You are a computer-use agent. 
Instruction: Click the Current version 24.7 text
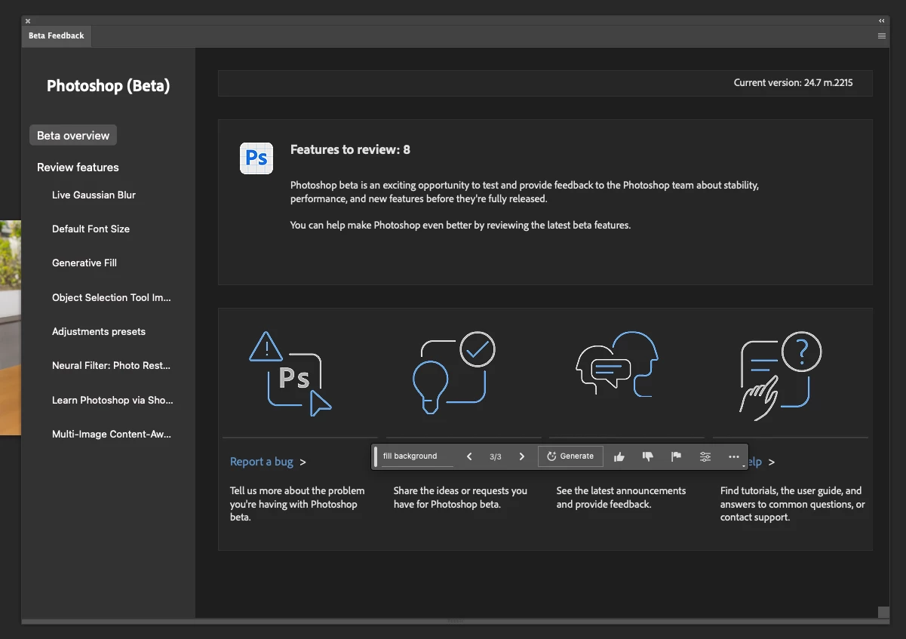(793, 83)
